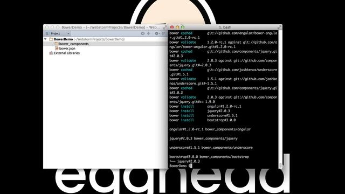Open the Project view dropdown arrow
This screenshot has width=345, height=194.
pyautogui.click(x=68, y=33)
